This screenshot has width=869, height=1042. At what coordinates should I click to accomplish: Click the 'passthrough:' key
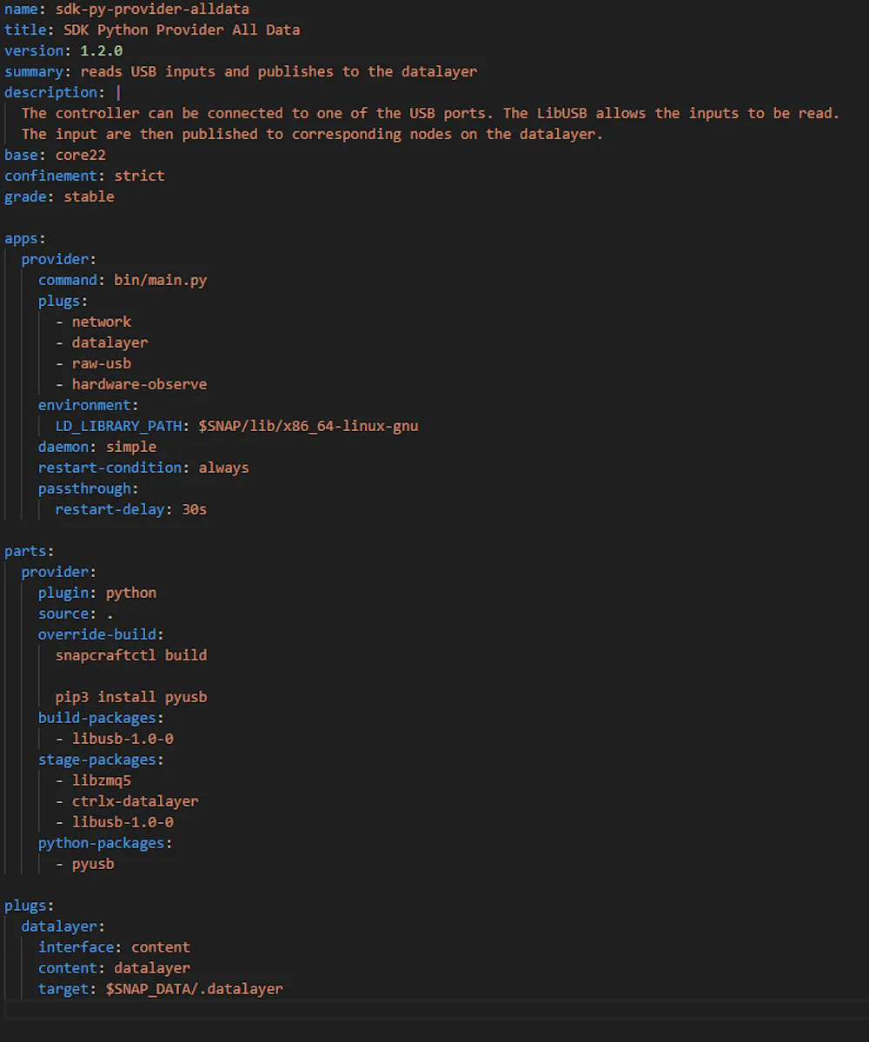point(89,488)
